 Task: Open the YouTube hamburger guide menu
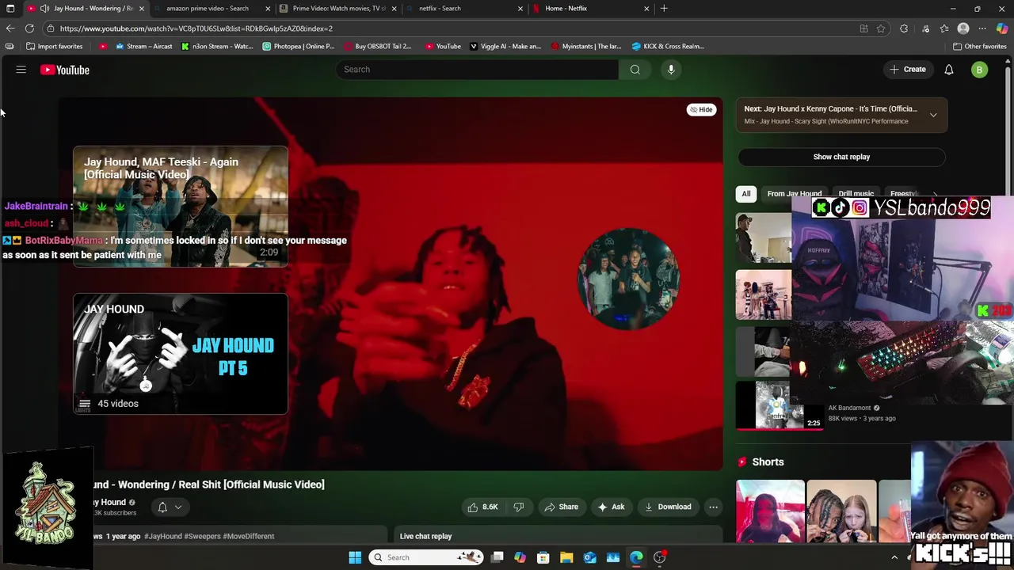[21, 70]
